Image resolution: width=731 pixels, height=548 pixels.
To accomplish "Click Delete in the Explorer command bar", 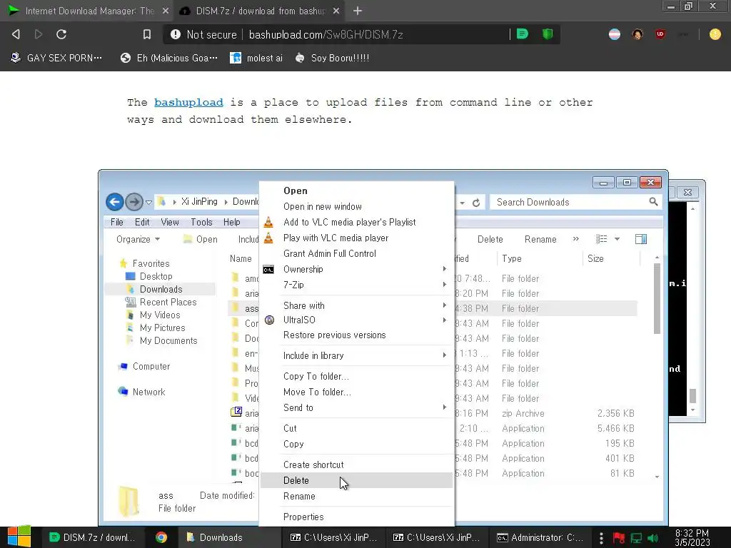I will tap(490, 239).
